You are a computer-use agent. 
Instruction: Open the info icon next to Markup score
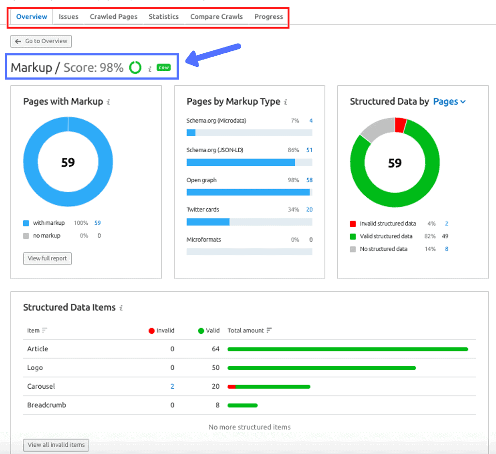coord(150,69)
